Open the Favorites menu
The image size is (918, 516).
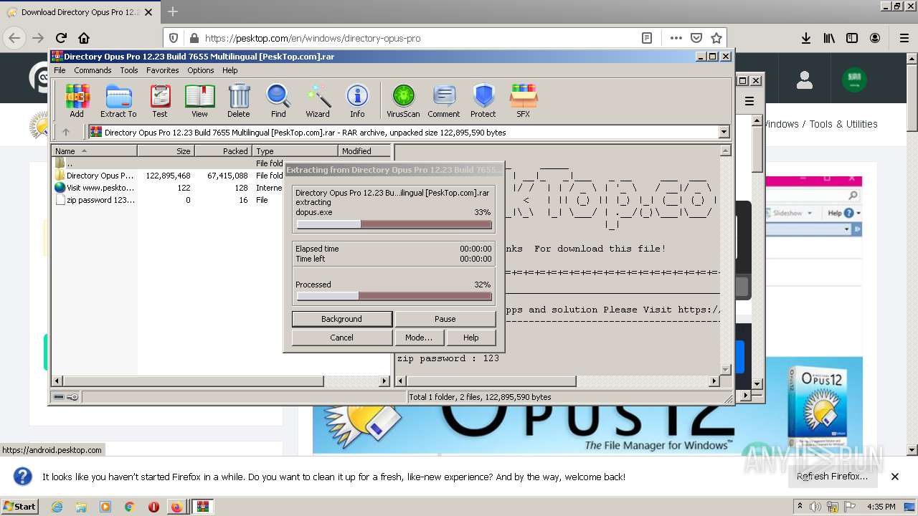163,70
